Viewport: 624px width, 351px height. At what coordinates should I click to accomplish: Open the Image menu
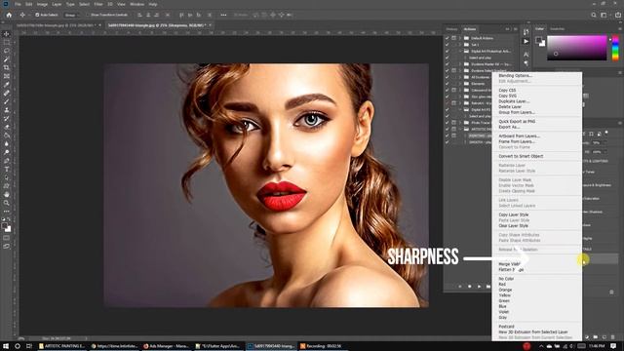tap(42, 4)
